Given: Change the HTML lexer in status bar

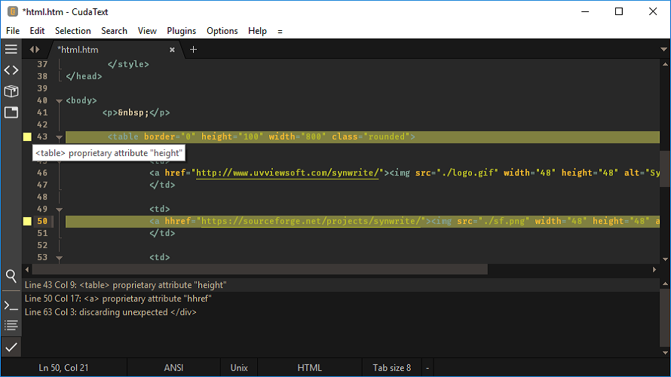Looking at the screenshot, I should [309, 368].
